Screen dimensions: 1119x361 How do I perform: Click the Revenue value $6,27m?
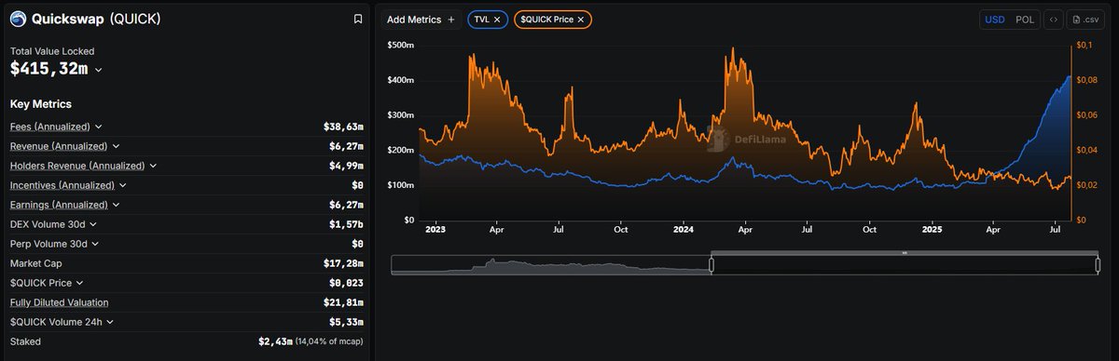coord(346,146)
